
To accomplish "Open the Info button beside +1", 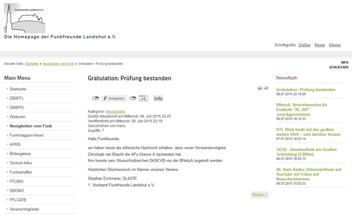I will click(x=158, y=99).
